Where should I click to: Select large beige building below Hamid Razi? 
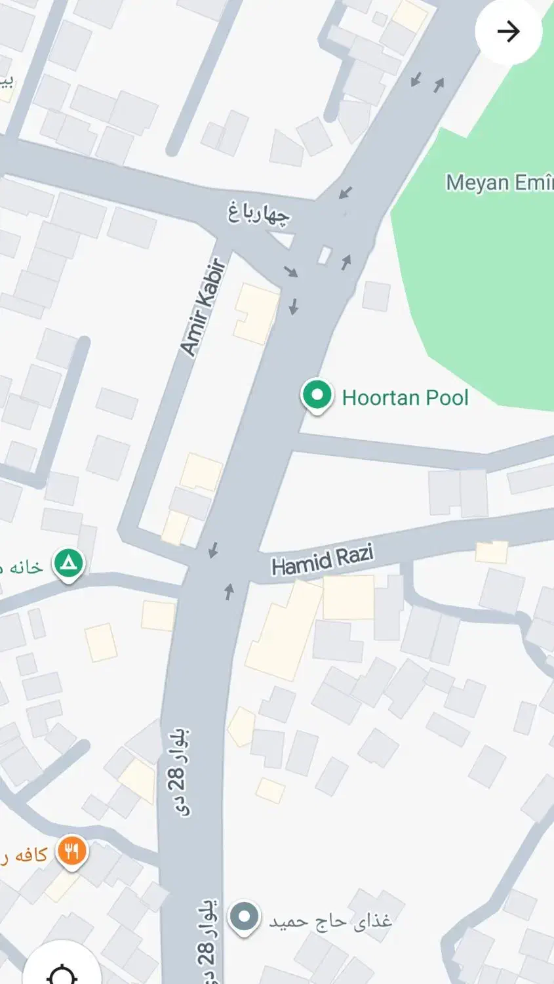(285, 630)
